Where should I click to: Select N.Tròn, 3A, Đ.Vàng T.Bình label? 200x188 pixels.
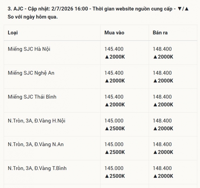tap(37, 168)
